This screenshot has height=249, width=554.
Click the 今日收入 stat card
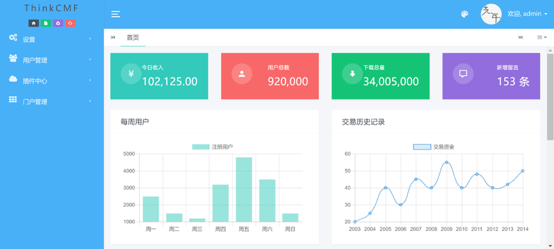[x=159, y=76]
